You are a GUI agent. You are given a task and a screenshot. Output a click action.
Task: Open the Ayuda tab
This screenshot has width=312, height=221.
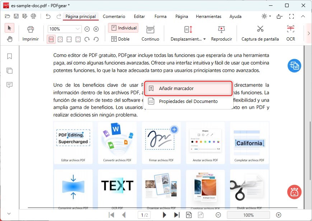(x=236, y=17)
